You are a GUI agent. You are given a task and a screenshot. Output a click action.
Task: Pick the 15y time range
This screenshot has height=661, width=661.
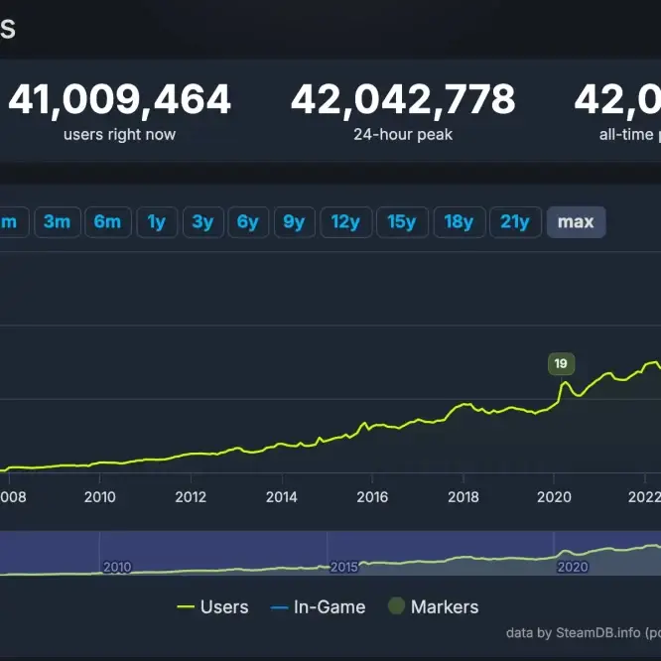pos(402,221)
